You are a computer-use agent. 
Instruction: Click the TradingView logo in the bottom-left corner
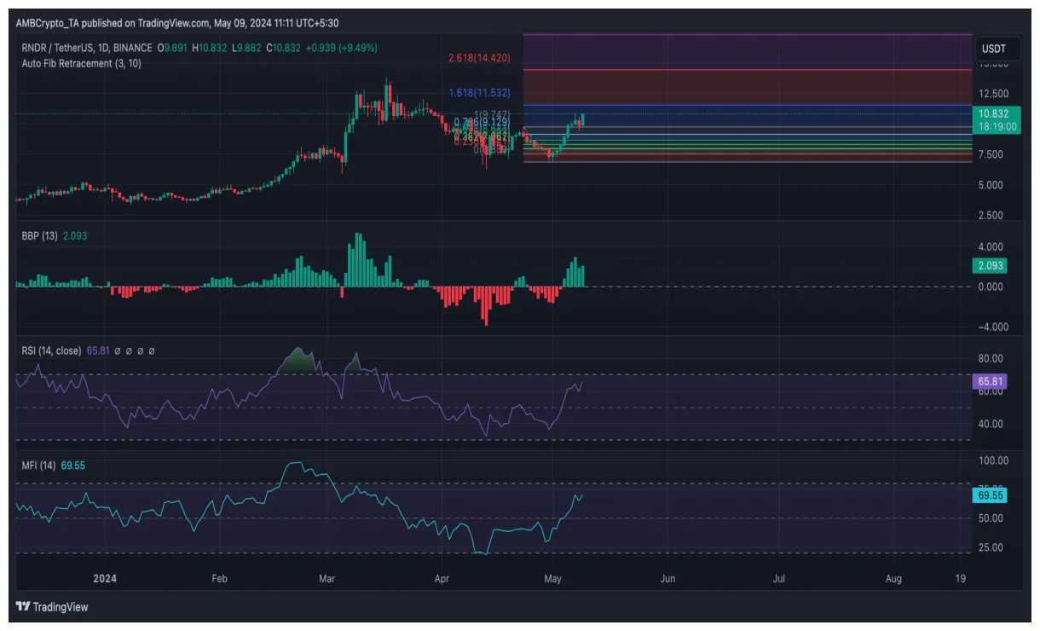[51, 607]
